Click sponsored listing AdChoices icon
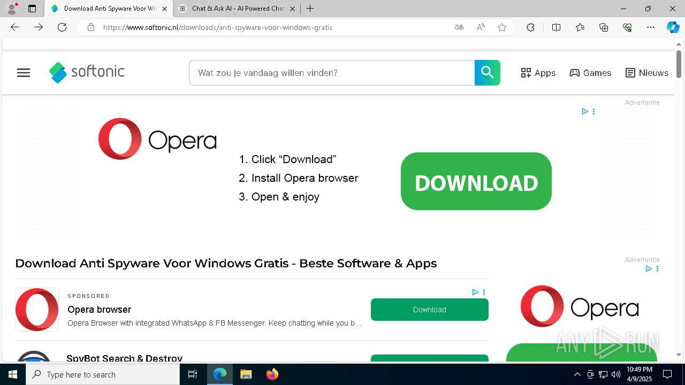685x385 pixels. 475,292
